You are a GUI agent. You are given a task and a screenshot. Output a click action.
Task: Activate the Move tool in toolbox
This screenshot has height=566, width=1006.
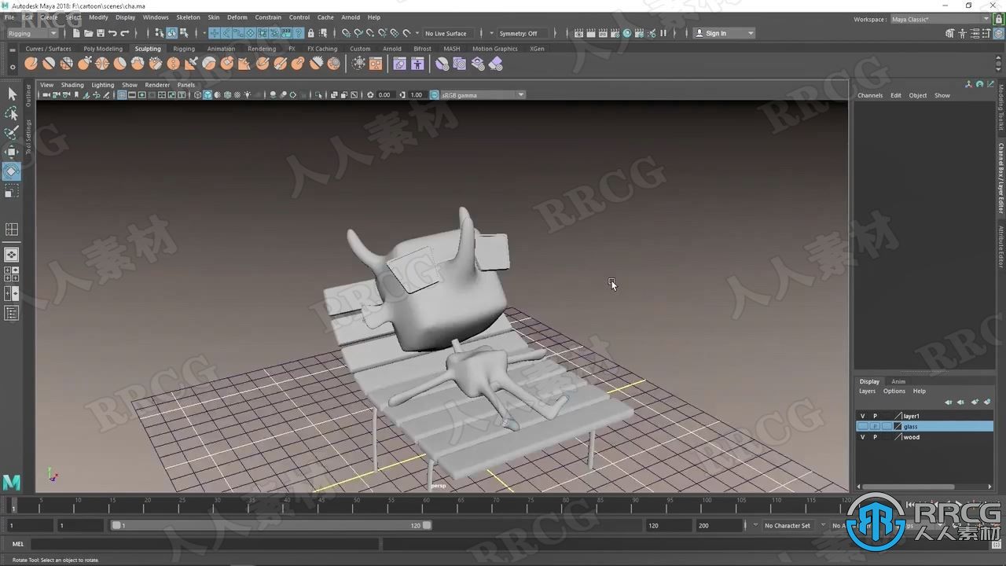(x=12, y=152)
